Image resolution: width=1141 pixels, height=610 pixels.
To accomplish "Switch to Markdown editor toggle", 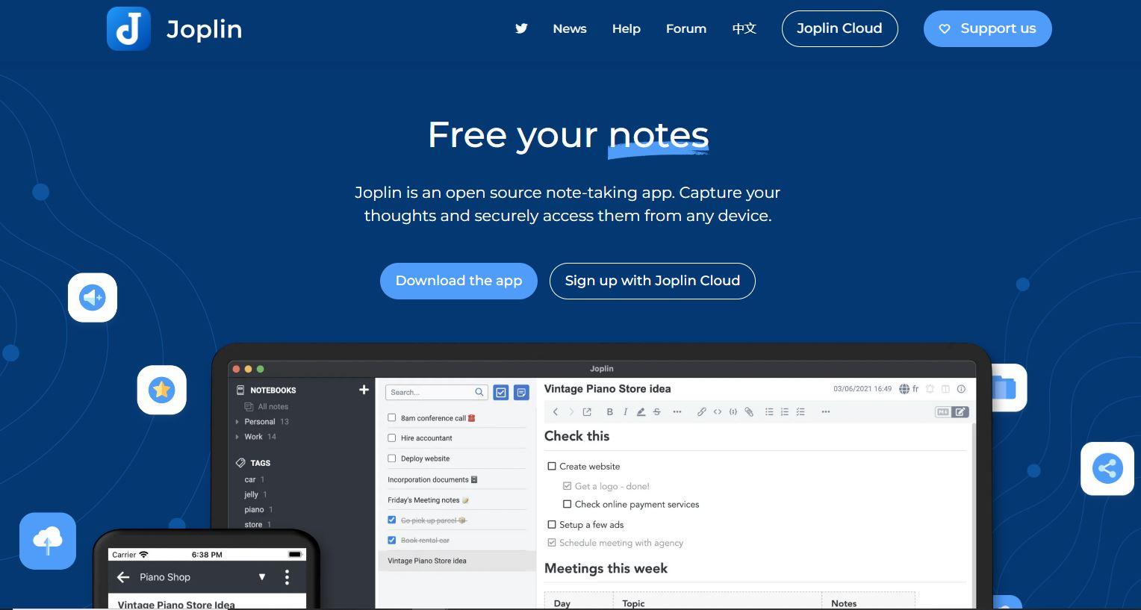I will pyautogui.click(x=943, y=411).
